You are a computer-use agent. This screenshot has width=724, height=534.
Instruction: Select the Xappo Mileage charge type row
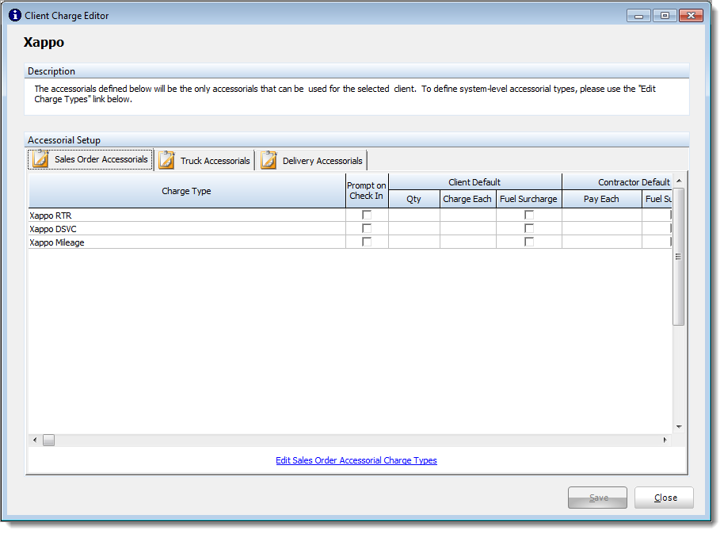[187, 242]
